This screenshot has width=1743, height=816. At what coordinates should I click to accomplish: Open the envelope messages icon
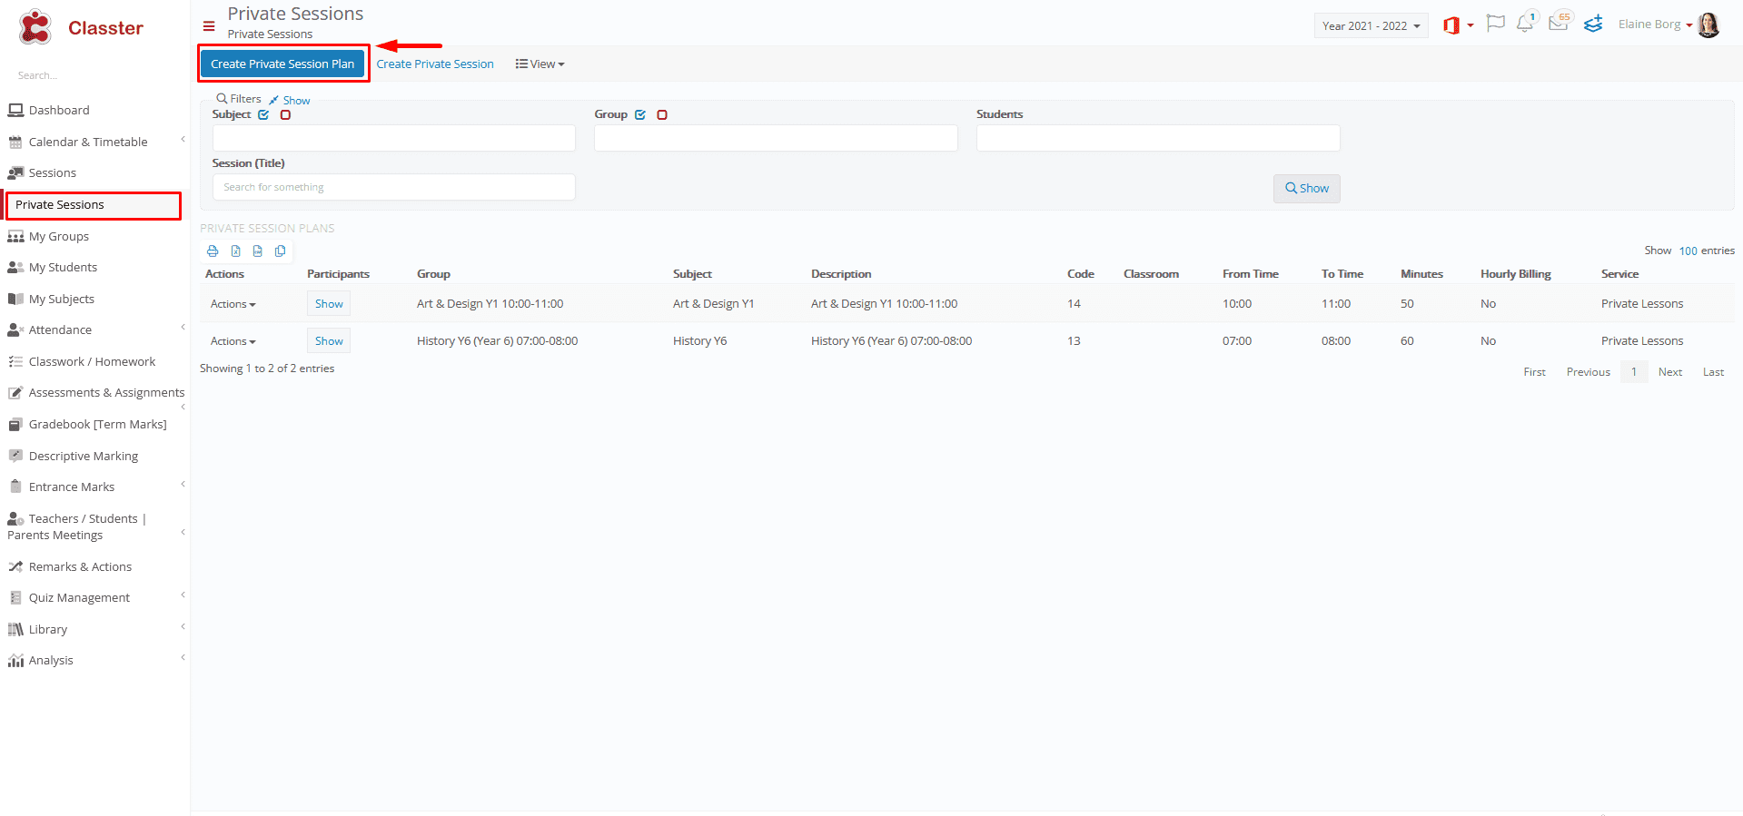pyautogui.click(x=1559, y=23)
